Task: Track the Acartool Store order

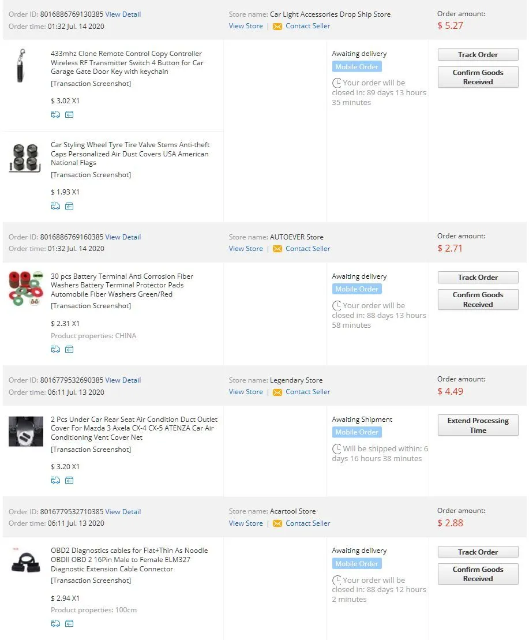Action: point(478,552)
